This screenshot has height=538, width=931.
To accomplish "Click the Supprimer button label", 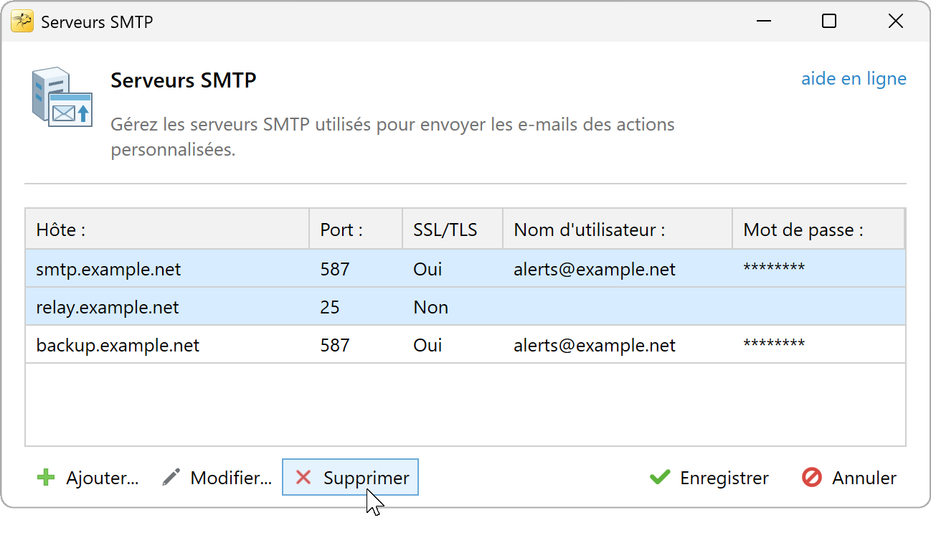I will pyautogui.click(x=367, y=478).
